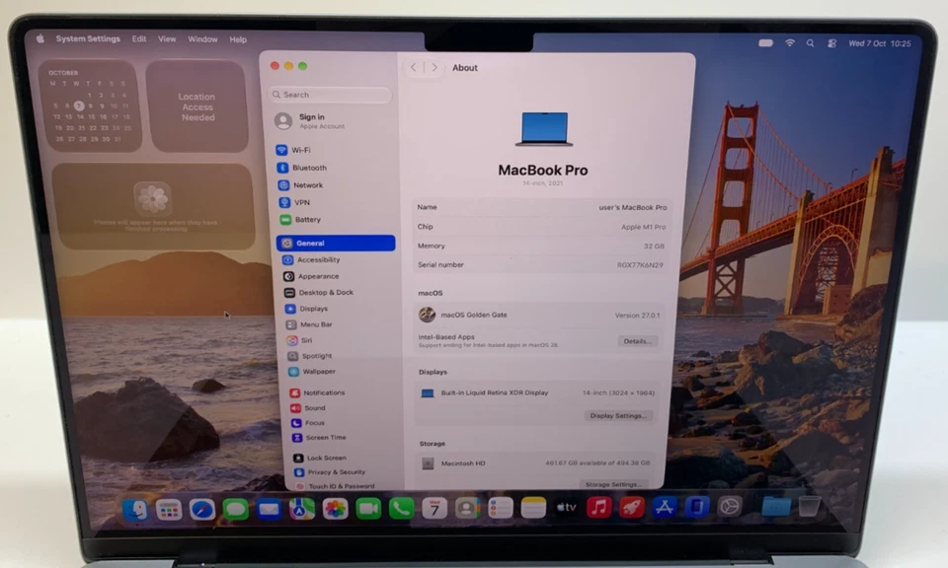The width and height of the screenshot is (948, 568).
Task: Open Mail from the Dock
Action: [269, 510]
